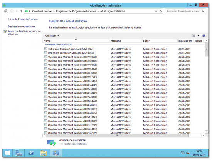The image size is (212, 161).
Task: Open Nome column filter dropdown arrow
Action: pos(76,40)
